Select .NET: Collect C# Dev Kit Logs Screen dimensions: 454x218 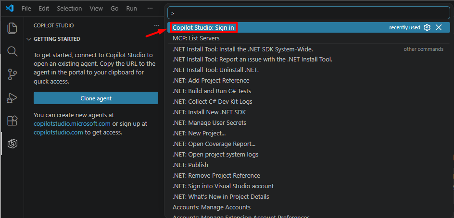pos(309,102)
